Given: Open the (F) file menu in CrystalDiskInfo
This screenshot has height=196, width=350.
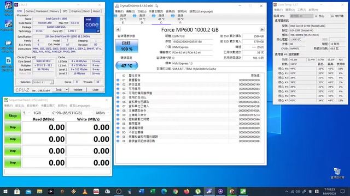Looking at the screenshot, I should coord(119,11).
